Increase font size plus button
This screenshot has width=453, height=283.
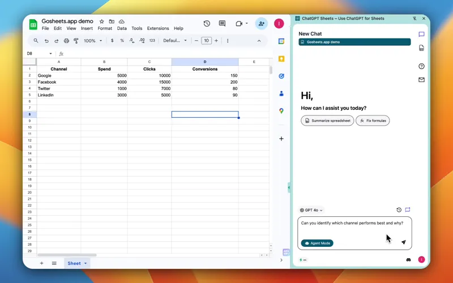point(216,41)
